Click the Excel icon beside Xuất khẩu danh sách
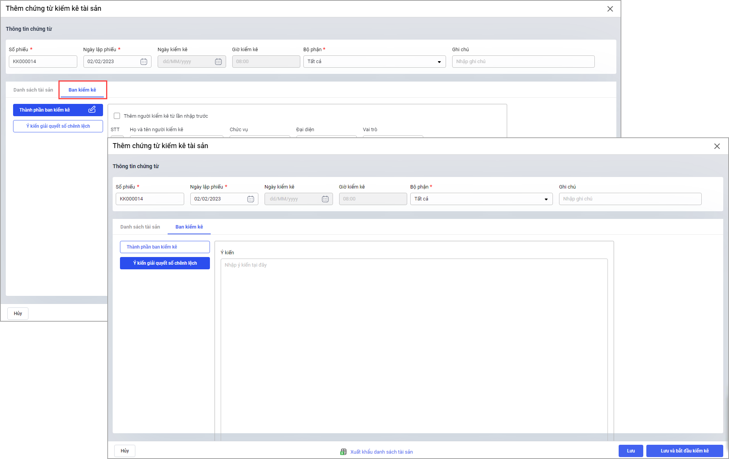The width and height of the screenshot is (729, 459). 343,452
